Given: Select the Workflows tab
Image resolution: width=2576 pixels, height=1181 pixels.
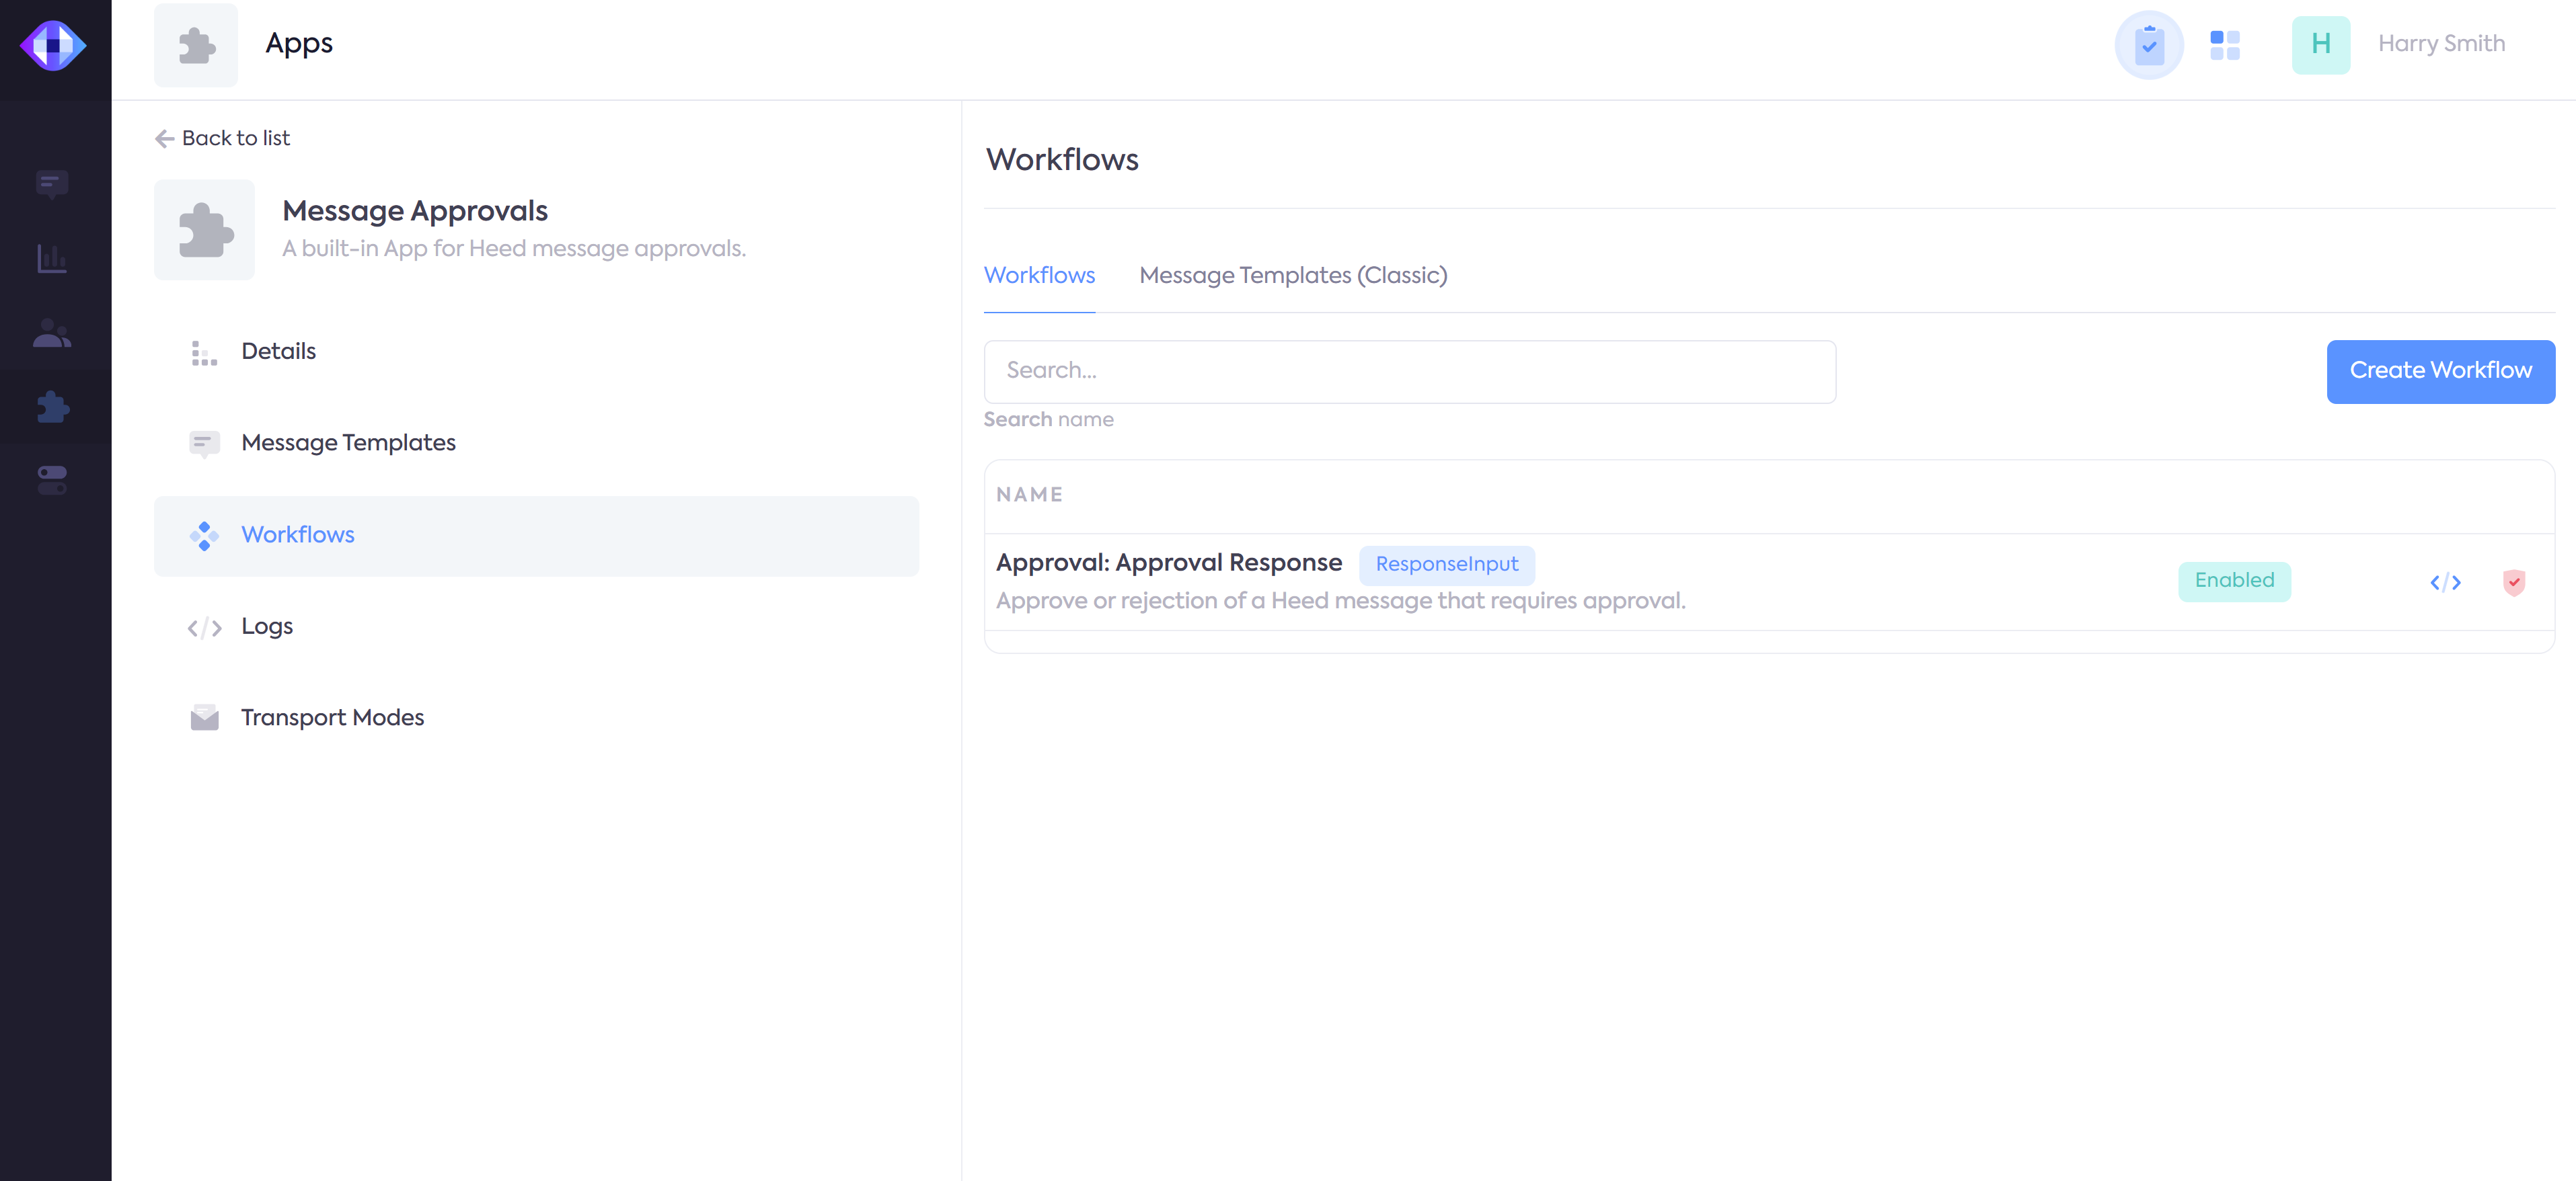Looking at the screenshot, I should pyautogui.click(x=1039, y=276).
